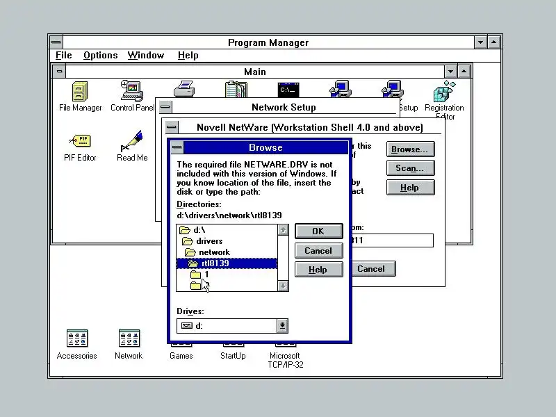The image size is (556, 417).
Task: Open the Print Manager printer icon
Action: click(x=184, y=89)
